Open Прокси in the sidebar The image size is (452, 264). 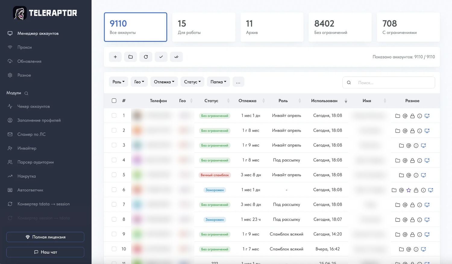[x=24, y=47]
